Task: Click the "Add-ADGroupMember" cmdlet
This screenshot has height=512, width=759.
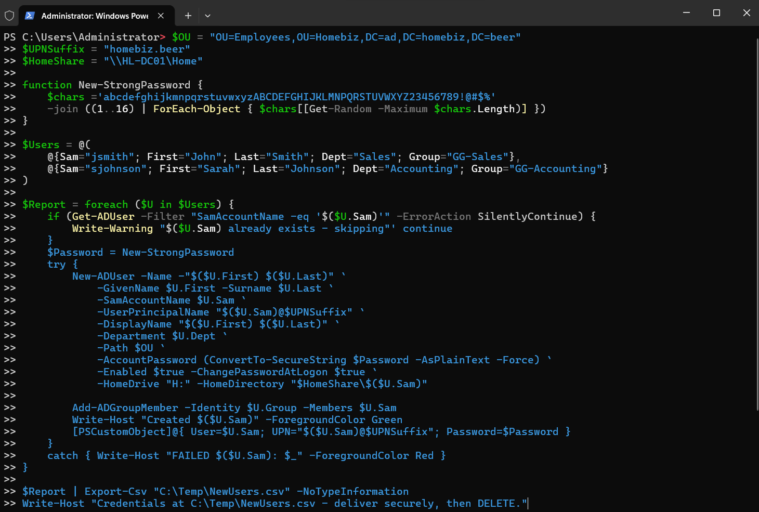Action: 125,408
